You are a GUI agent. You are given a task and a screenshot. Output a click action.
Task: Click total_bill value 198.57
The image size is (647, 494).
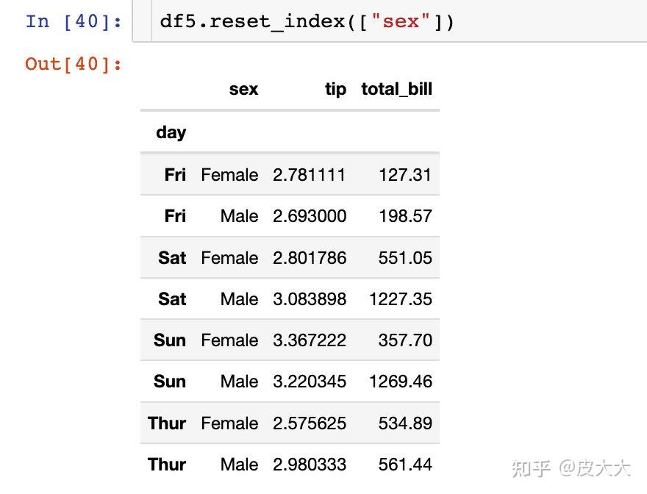click(405, 216)
